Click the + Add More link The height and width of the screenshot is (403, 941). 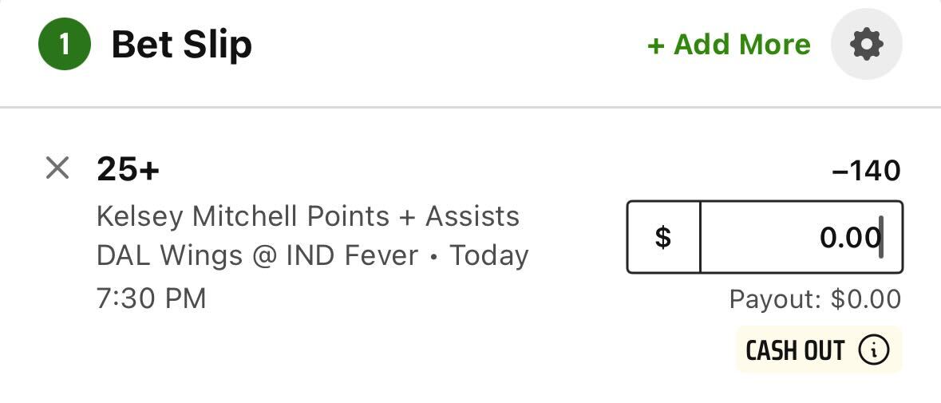pos(729,45)
